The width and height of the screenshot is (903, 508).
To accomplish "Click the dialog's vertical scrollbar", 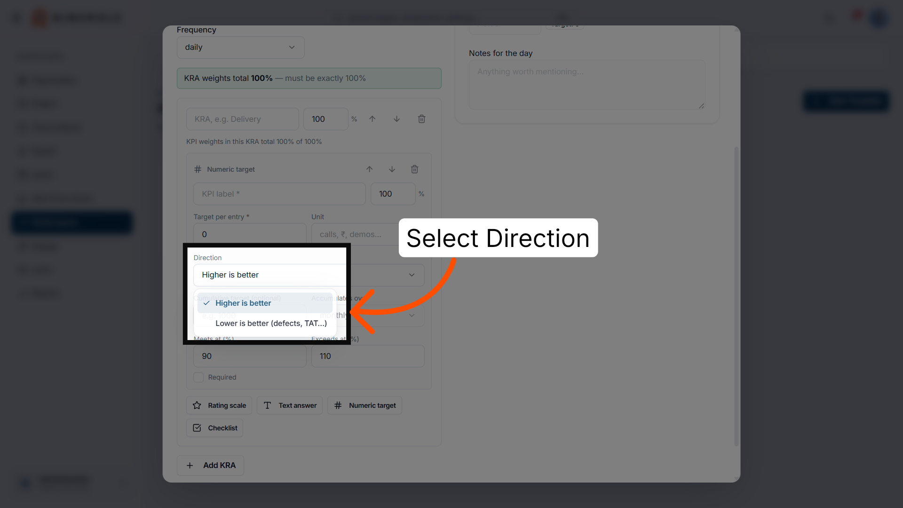I will 737,296.
